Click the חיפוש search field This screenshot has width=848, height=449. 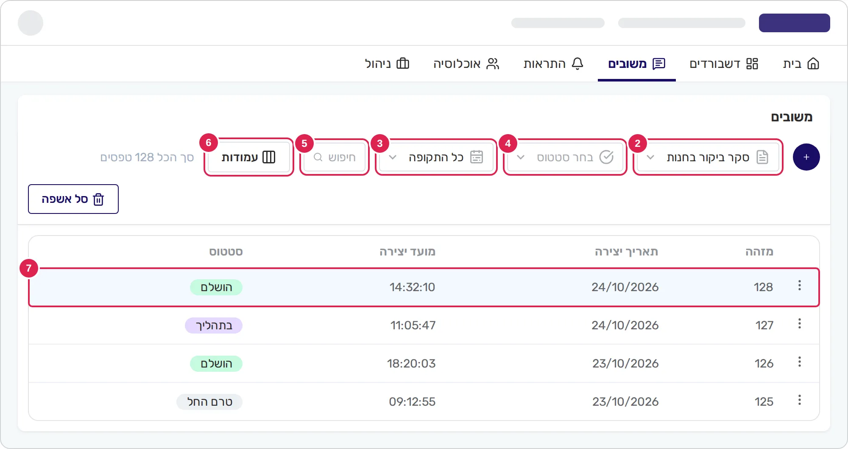coord(335,157)
